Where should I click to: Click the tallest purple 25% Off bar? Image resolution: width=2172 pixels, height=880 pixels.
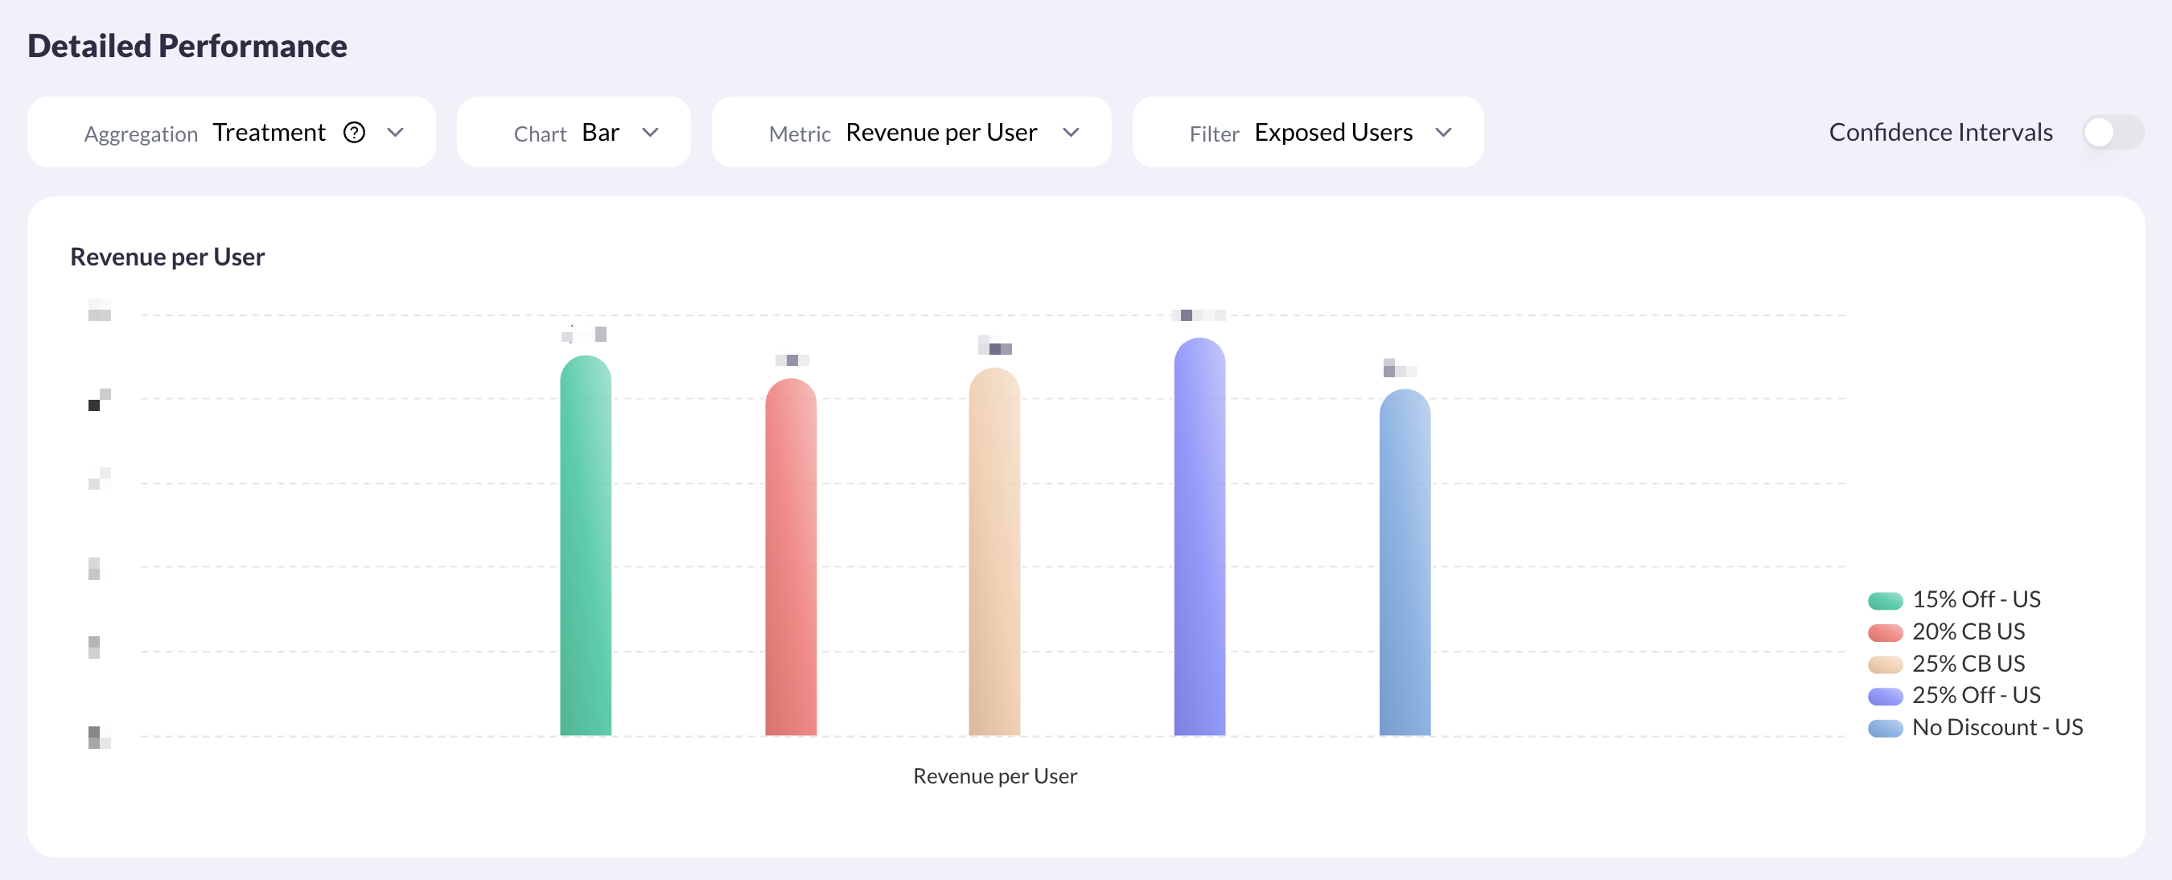[x=1199, y=540]
